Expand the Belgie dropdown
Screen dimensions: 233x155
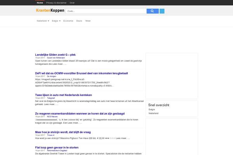[56, 21]
